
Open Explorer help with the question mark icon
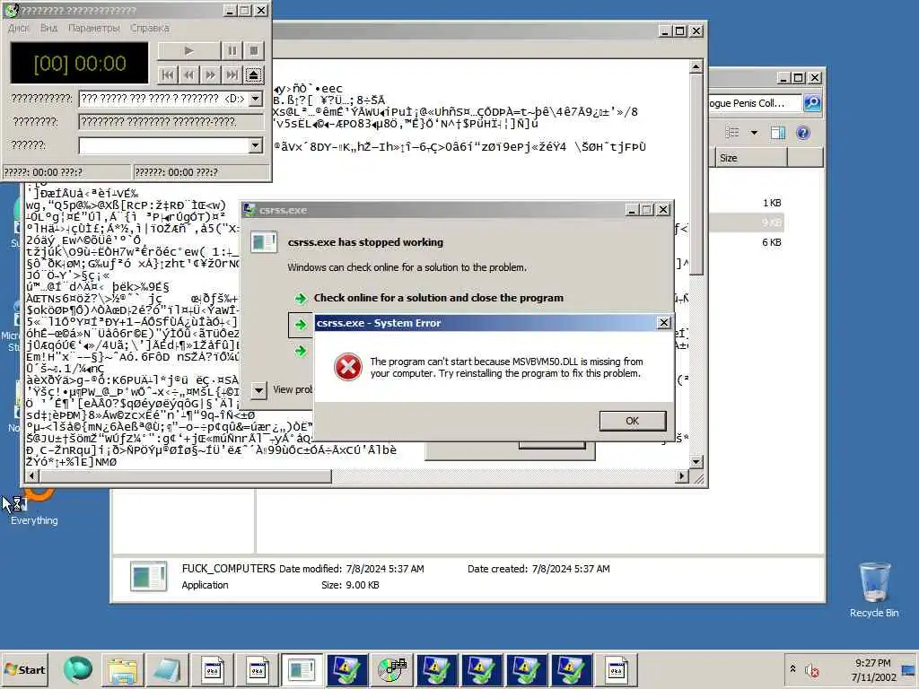(802, 133)
